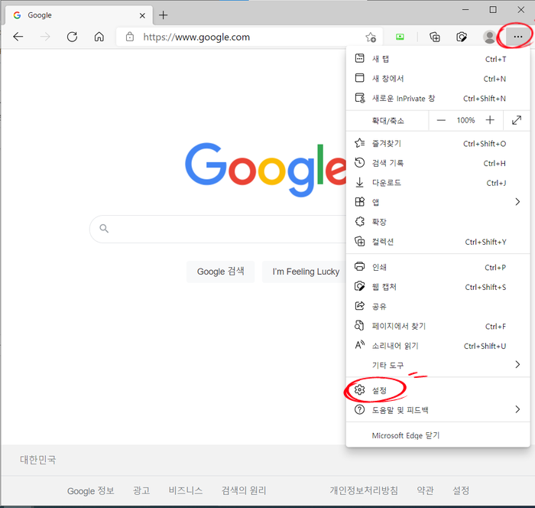
Task: Increase zoom with plus button
Action: (x=490, y=120)
